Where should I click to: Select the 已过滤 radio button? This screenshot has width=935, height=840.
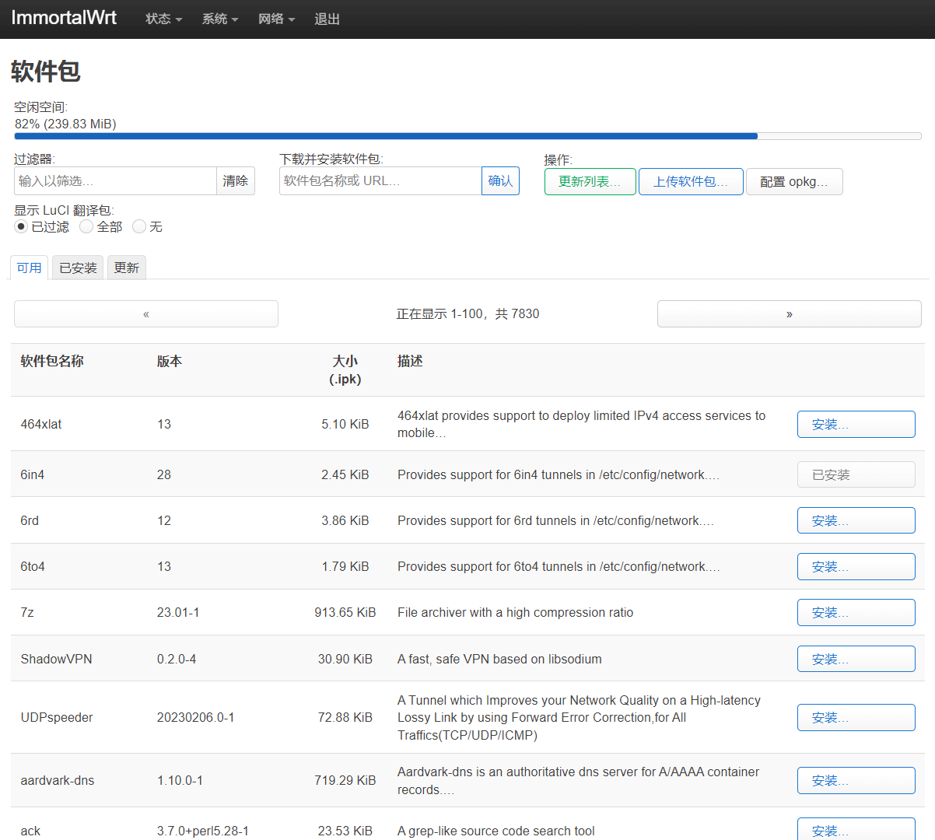pyautogui.click(x=21, y=226)
